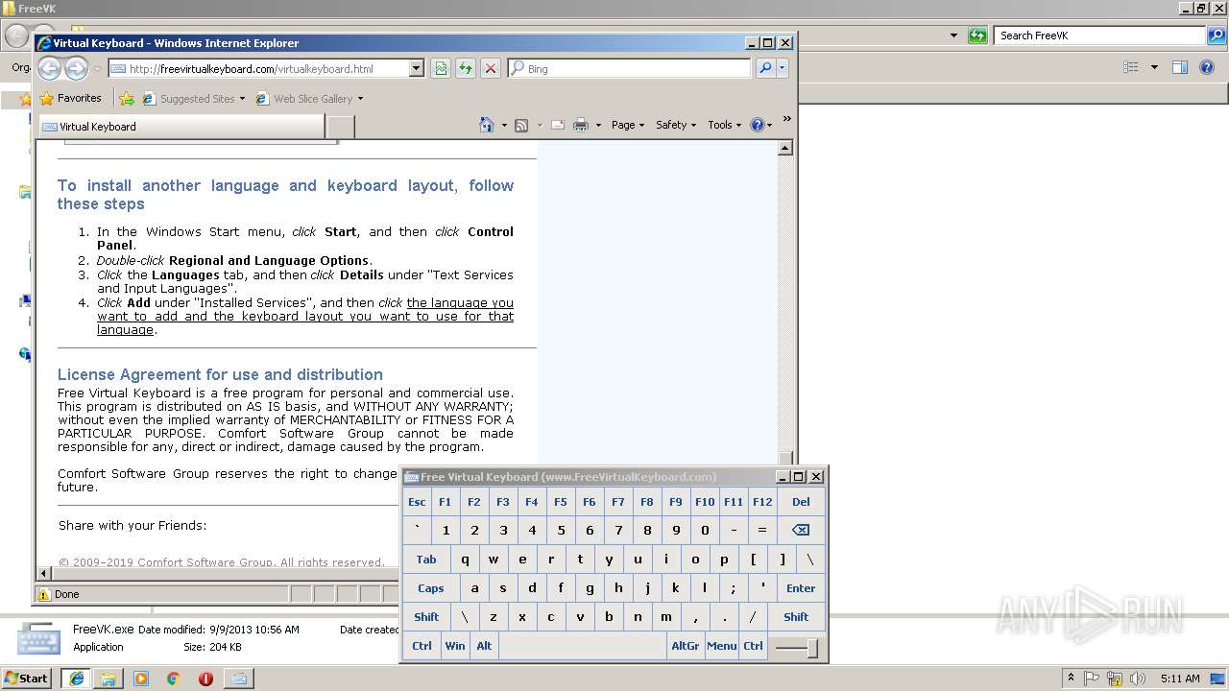Click green refresh arrows in Explorer address bar
The image size is (1229, 691).
coord(977,36)
